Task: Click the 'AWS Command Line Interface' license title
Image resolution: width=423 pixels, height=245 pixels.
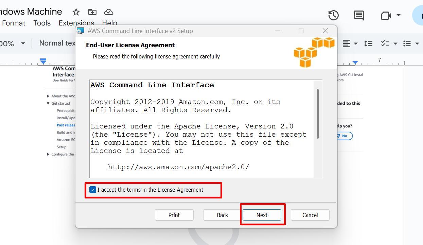Action: click(x=152, y=85)
